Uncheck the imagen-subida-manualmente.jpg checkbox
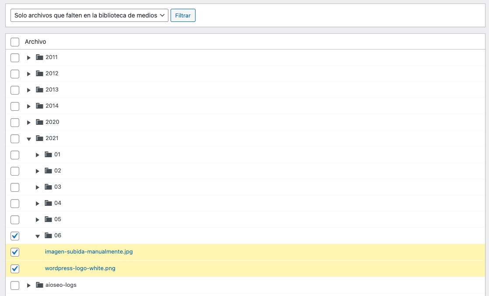The image size is (489, 296). click(15, 252)
